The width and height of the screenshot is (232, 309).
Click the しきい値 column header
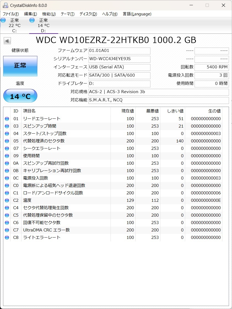pos(172,111)
